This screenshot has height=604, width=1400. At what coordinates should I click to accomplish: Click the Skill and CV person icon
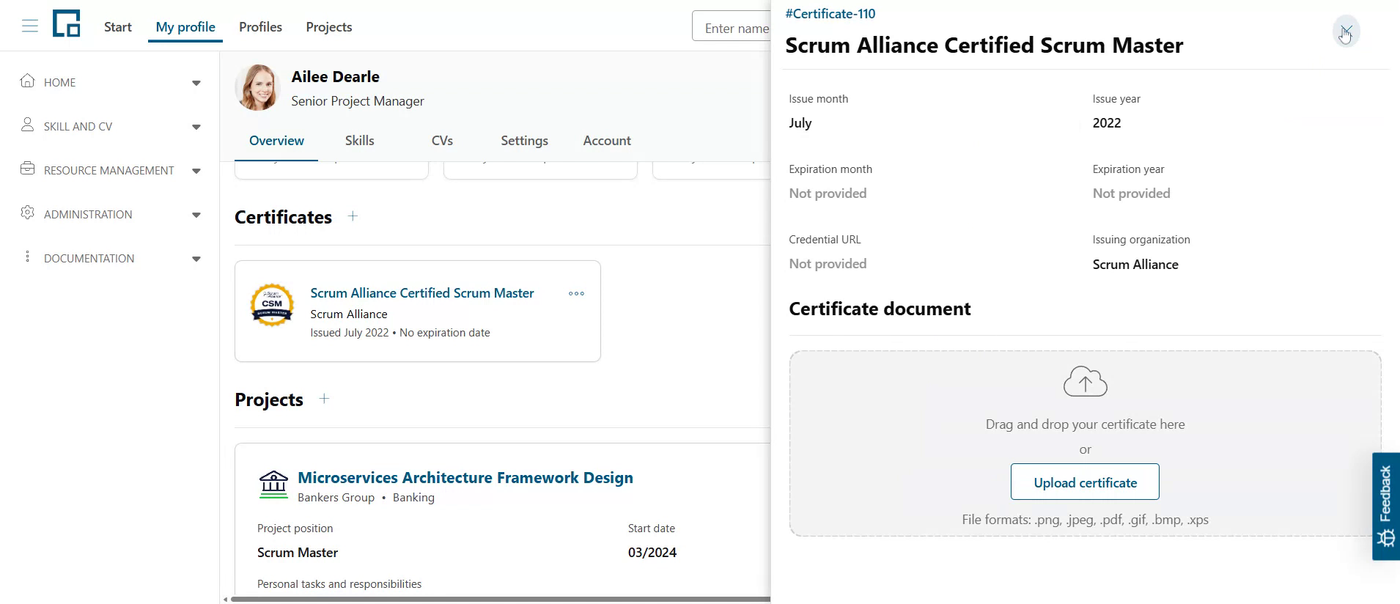coord(28,125)
